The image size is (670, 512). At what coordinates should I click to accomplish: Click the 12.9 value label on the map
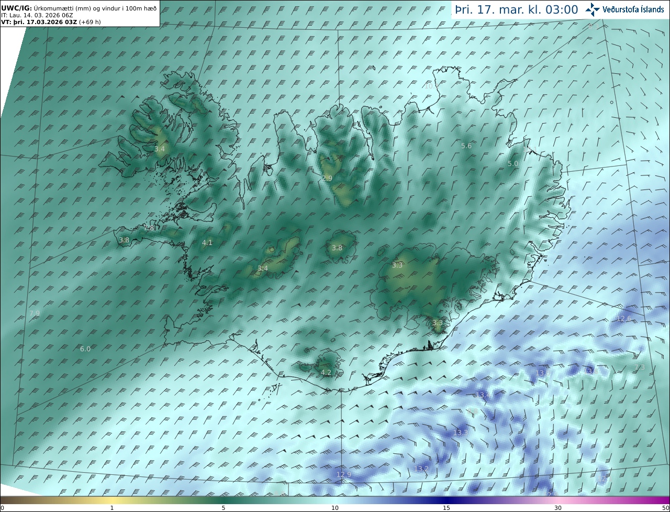[x=344, y=475]
